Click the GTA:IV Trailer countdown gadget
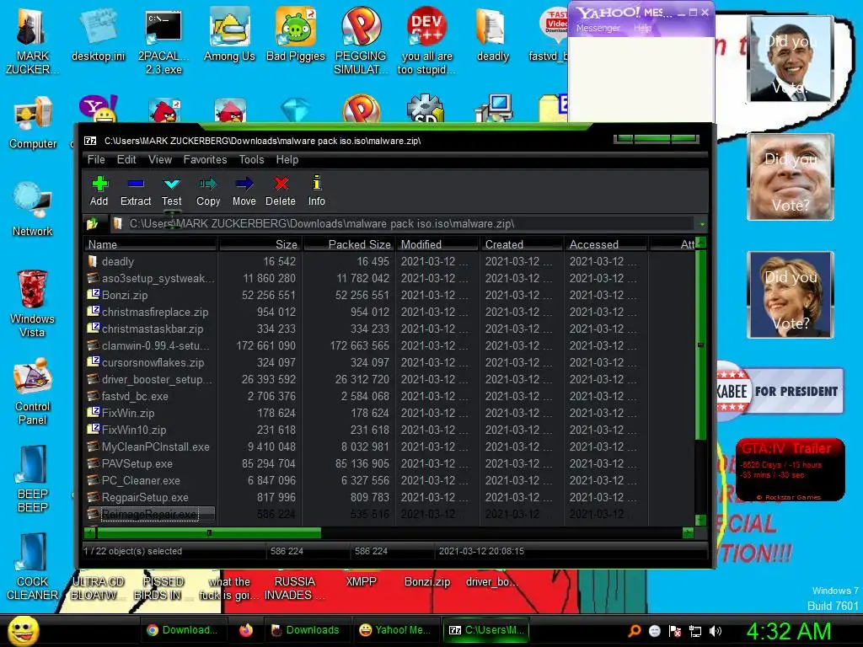Viewport: 863px width, 647px height. (791, 470)
